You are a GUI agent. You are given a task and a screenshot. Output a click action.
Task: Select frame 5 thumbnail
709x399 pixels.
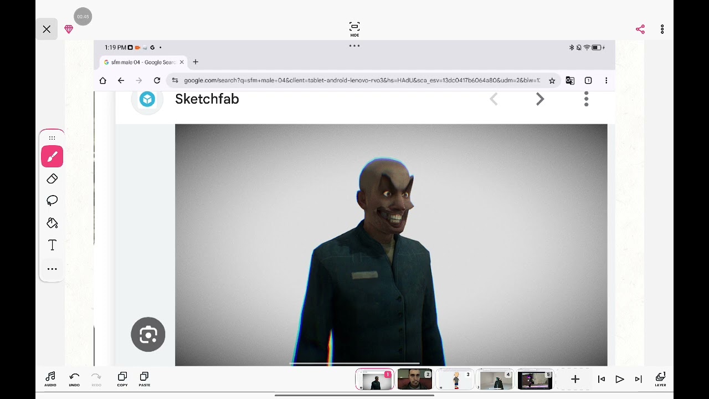click(x=535, y=380)
